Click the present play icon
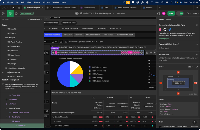 click(x=187, y=13)
